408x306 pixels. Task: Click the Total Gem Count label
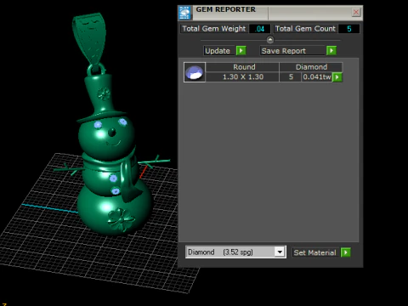[x=305, y=29]
